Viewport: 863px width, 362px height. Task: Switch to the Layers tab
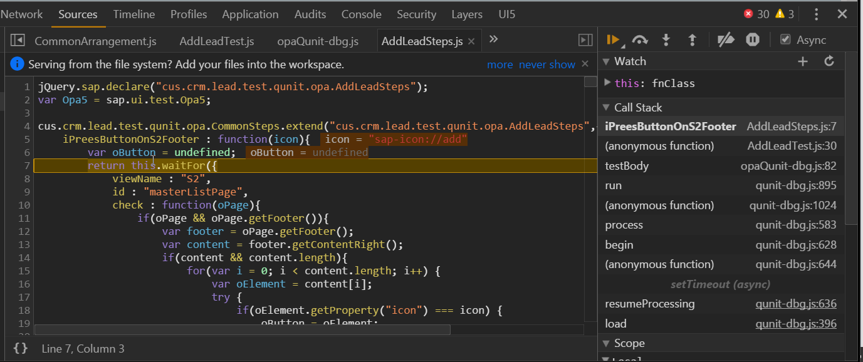467,14
